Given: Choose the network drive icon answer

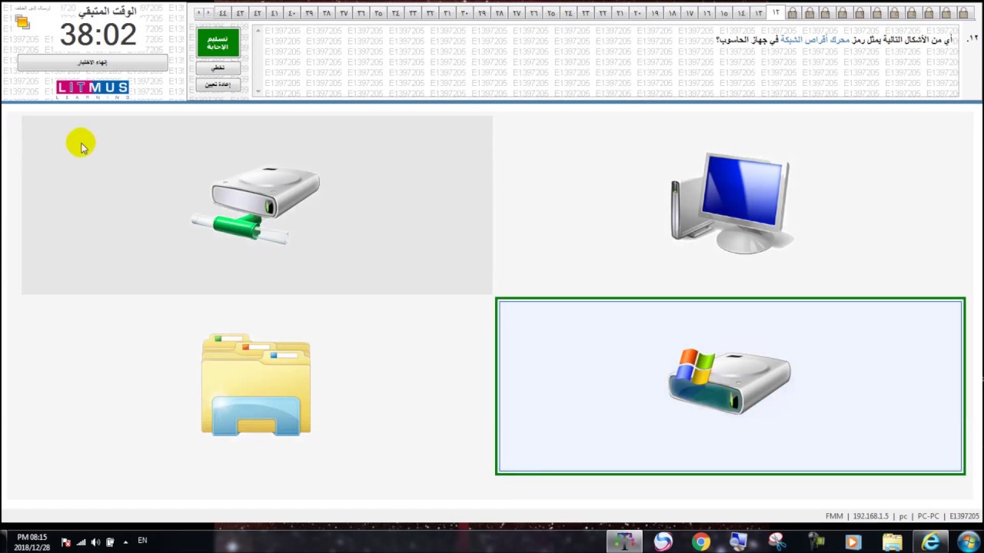Looking at the screenshot, I should pyautogui.click(x=257, y=205).
